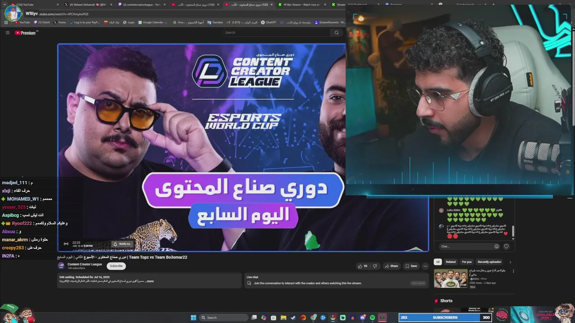Save the video to a playlist
Screen dimensions: 575x323
point(411,266)
